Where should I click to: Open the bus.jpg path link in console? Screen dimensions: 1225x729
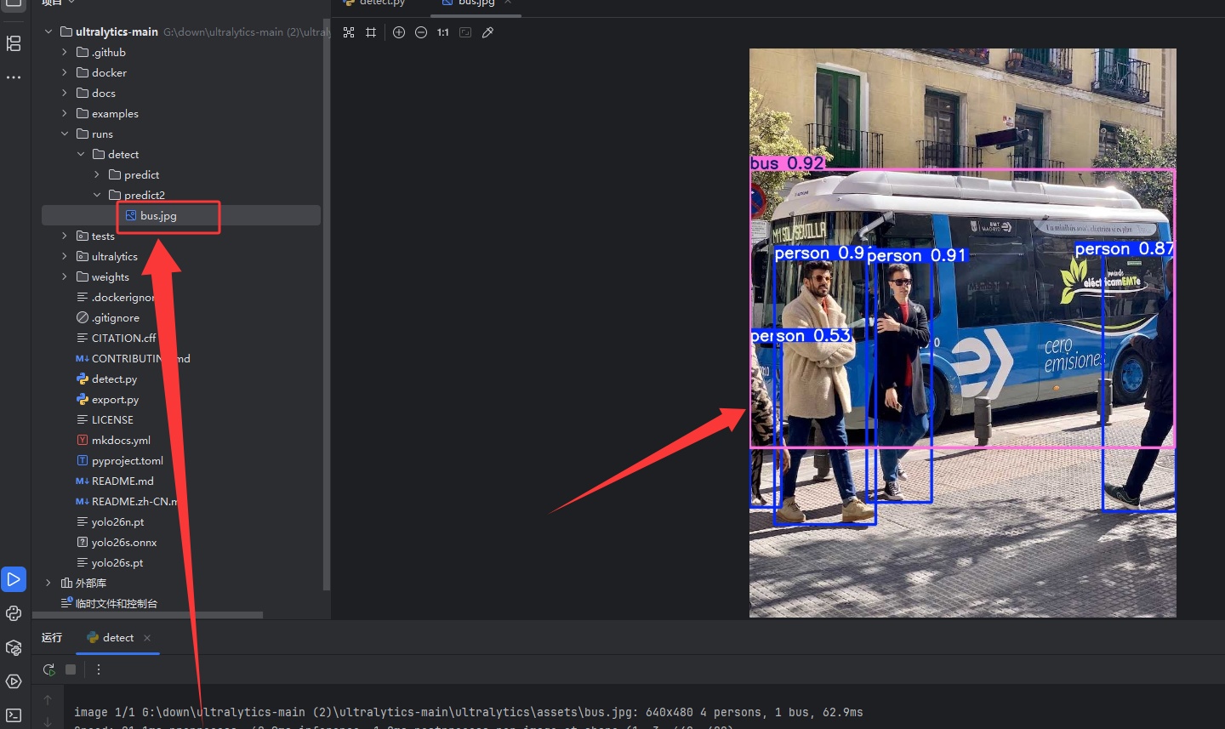[x=388, y=712]
